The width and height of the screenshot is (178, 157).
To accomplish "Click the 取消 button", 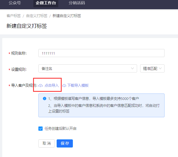I will point(47,143).
